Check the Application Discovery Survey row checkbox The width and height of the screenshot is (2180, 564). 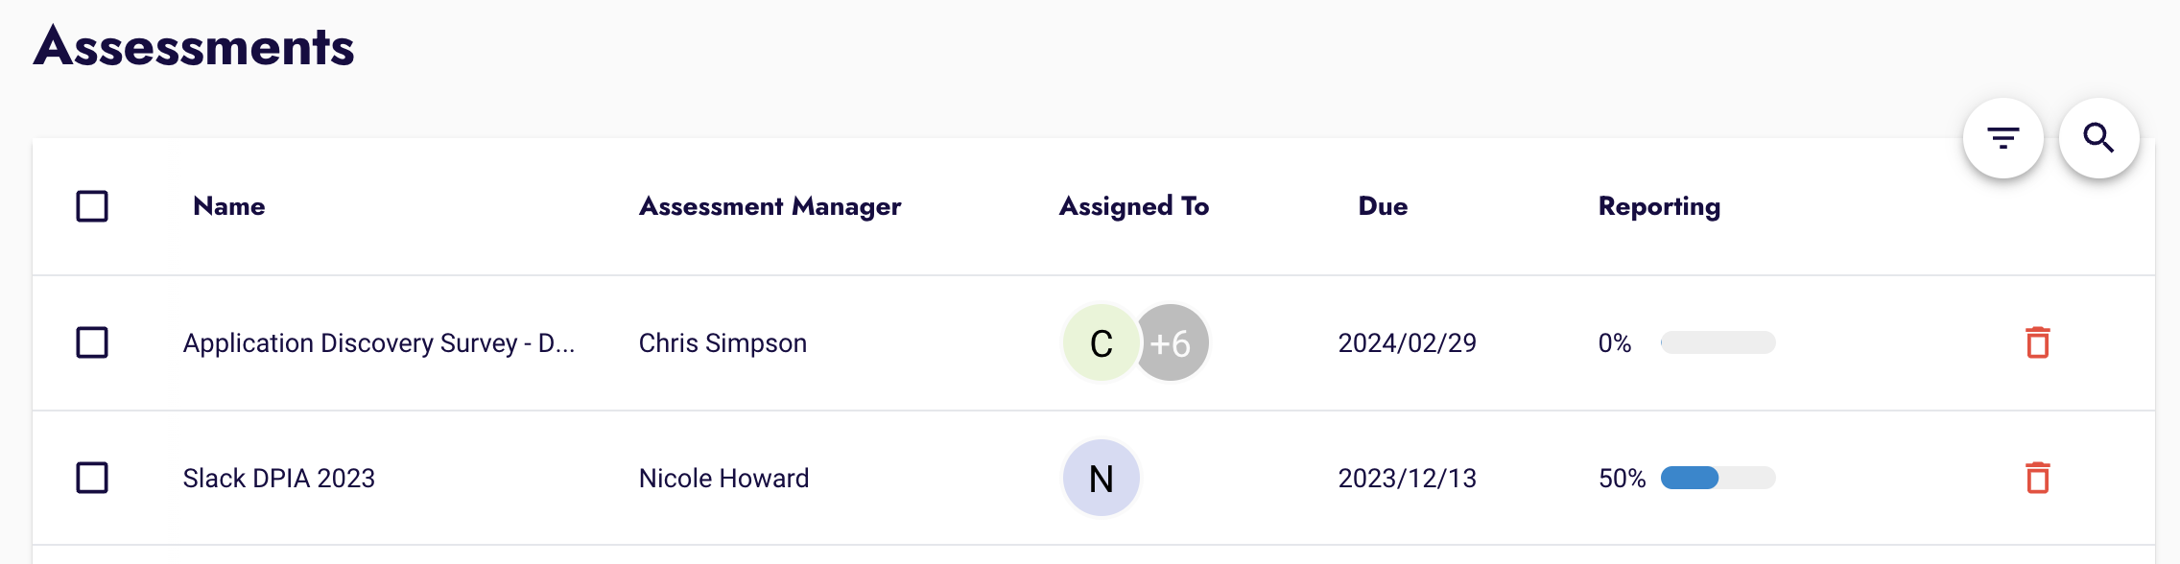(x=92, y=342)
